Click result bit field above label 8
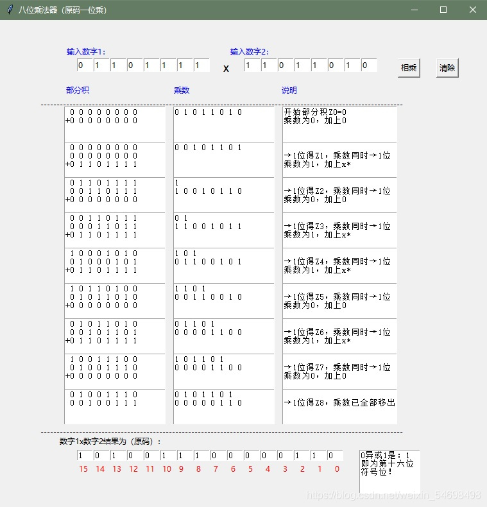 point(201,456)
